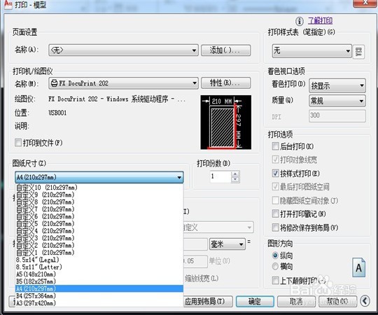Image resolution: width=378 pixels, height=315 pixels.
Task: Click the plot style table editor icon
Action: [x=358, y=52]
